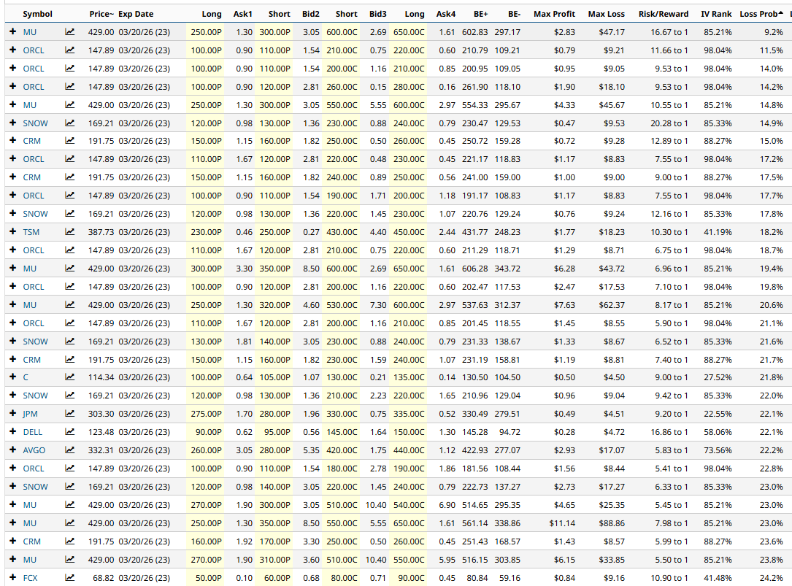Open chart icon in CRM 15.0% loss row

pyautogui.click(x=69, y=141)
